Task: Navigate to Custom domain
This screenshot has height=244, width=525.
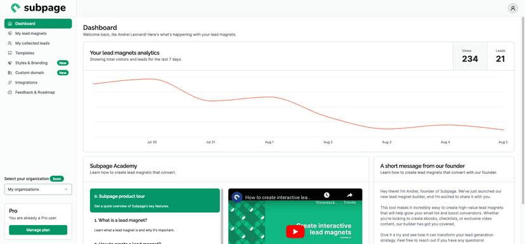Action: pyautogui.click(x=38, y=73)
